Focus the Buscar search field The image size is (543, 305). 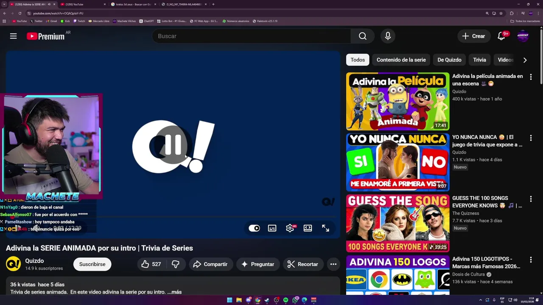251,36
